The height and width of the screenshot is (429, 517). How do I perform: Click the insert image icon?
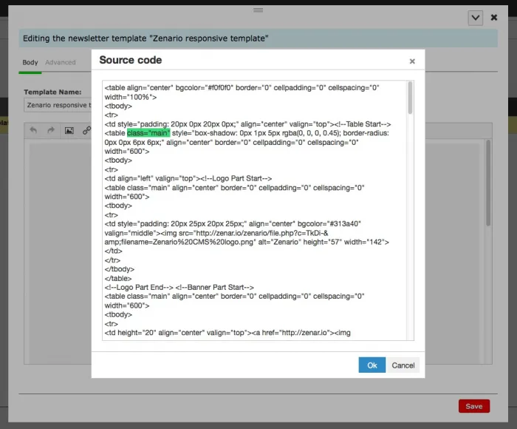tap(69, 130)
